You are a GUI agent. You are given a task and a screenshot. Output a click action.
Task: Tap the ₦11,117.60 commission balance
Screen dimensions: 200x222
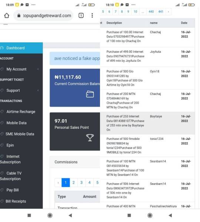coord(68,77)
